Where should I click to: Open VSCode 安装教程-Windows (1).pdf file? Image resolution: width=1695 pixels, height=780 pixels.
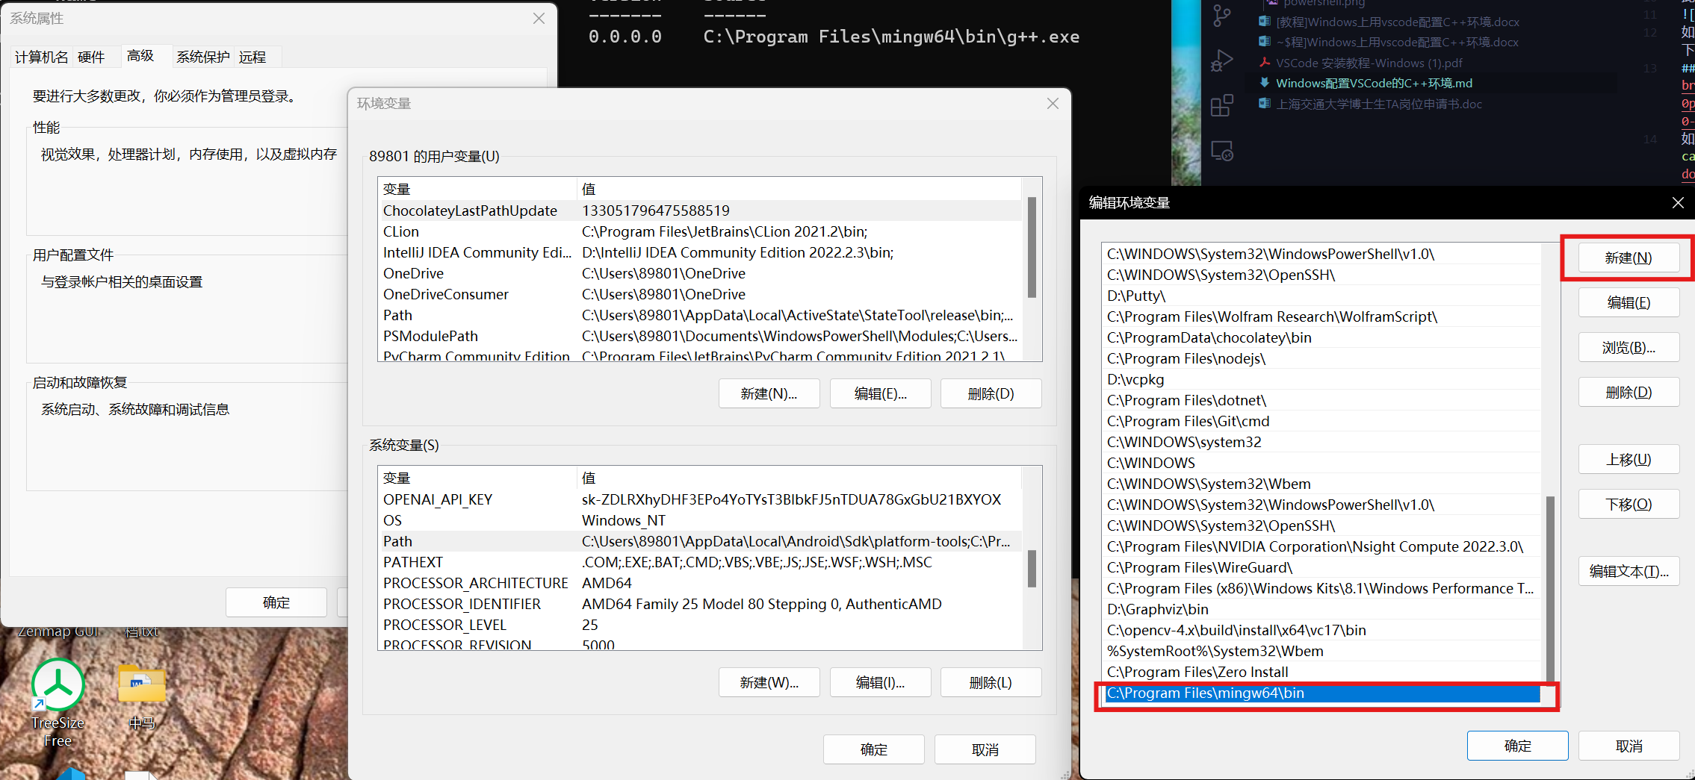(x=1369, y=63)
